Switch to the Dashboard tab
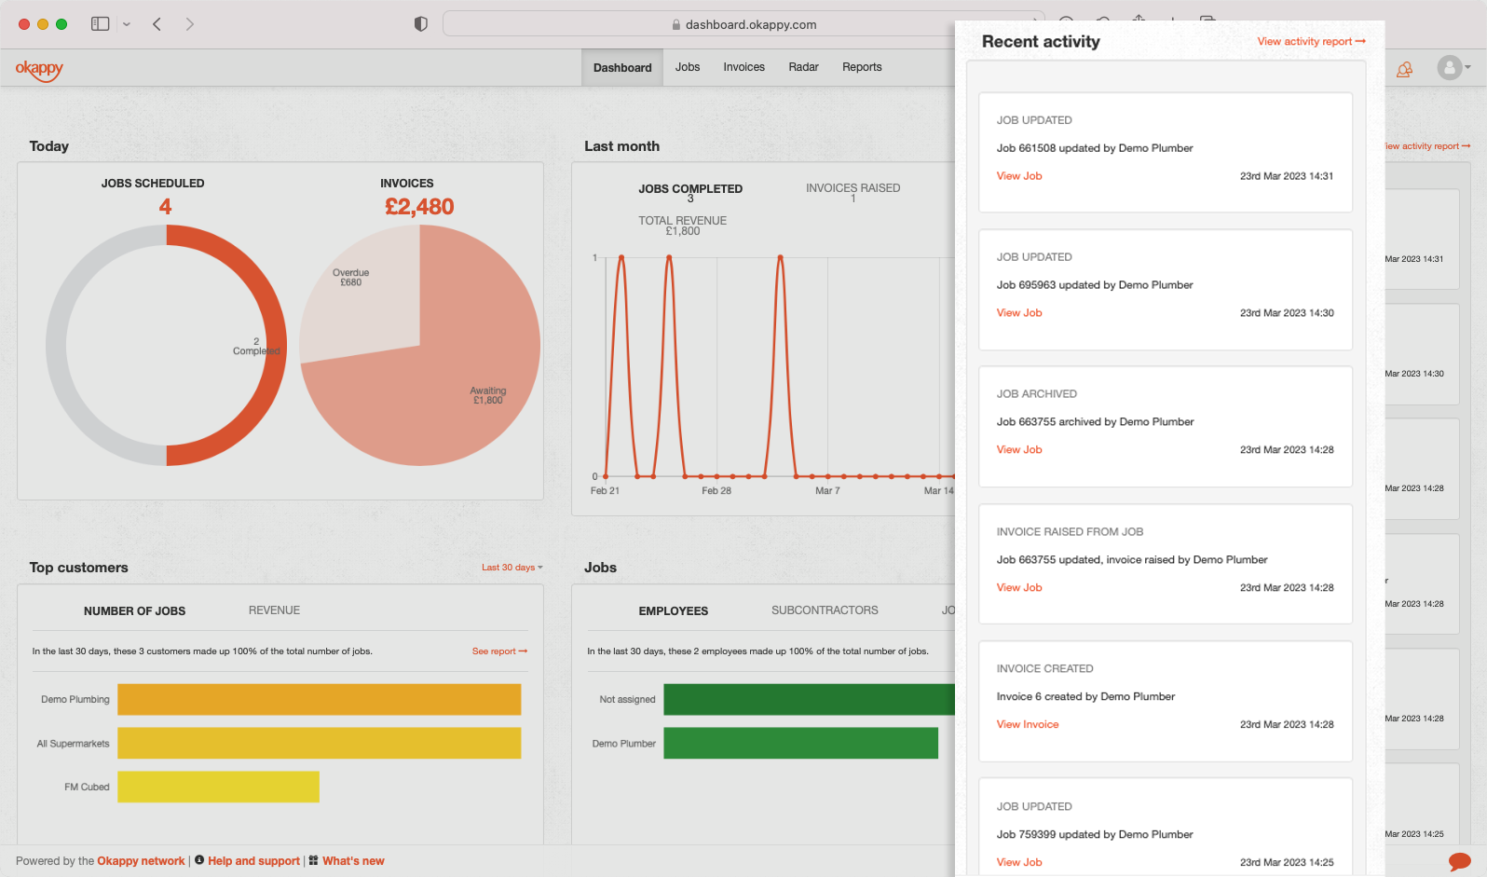The height and width of the screenshot is (877, 1487). pos(622,68)
